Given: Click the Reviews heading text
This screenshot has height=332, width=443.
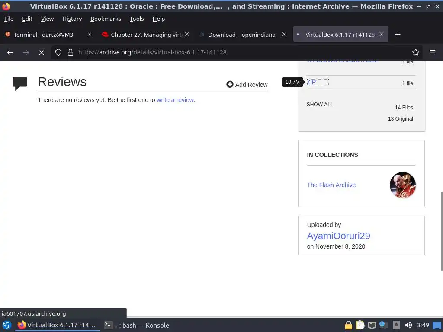Looking at the screenshot, I should point(62,82).
